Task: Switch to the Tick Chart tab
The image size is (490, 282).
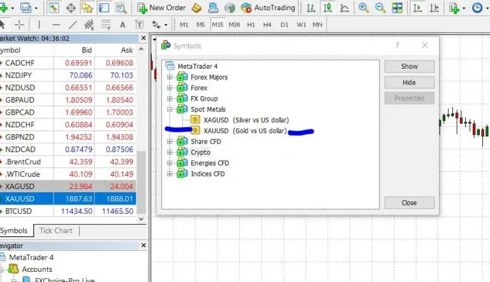Action: [56, 230]
